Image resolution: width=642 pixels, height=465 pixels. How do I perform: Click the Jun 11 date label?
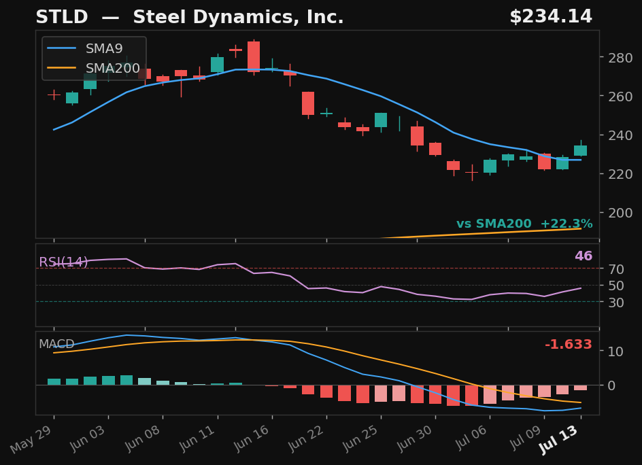(197, 438)
